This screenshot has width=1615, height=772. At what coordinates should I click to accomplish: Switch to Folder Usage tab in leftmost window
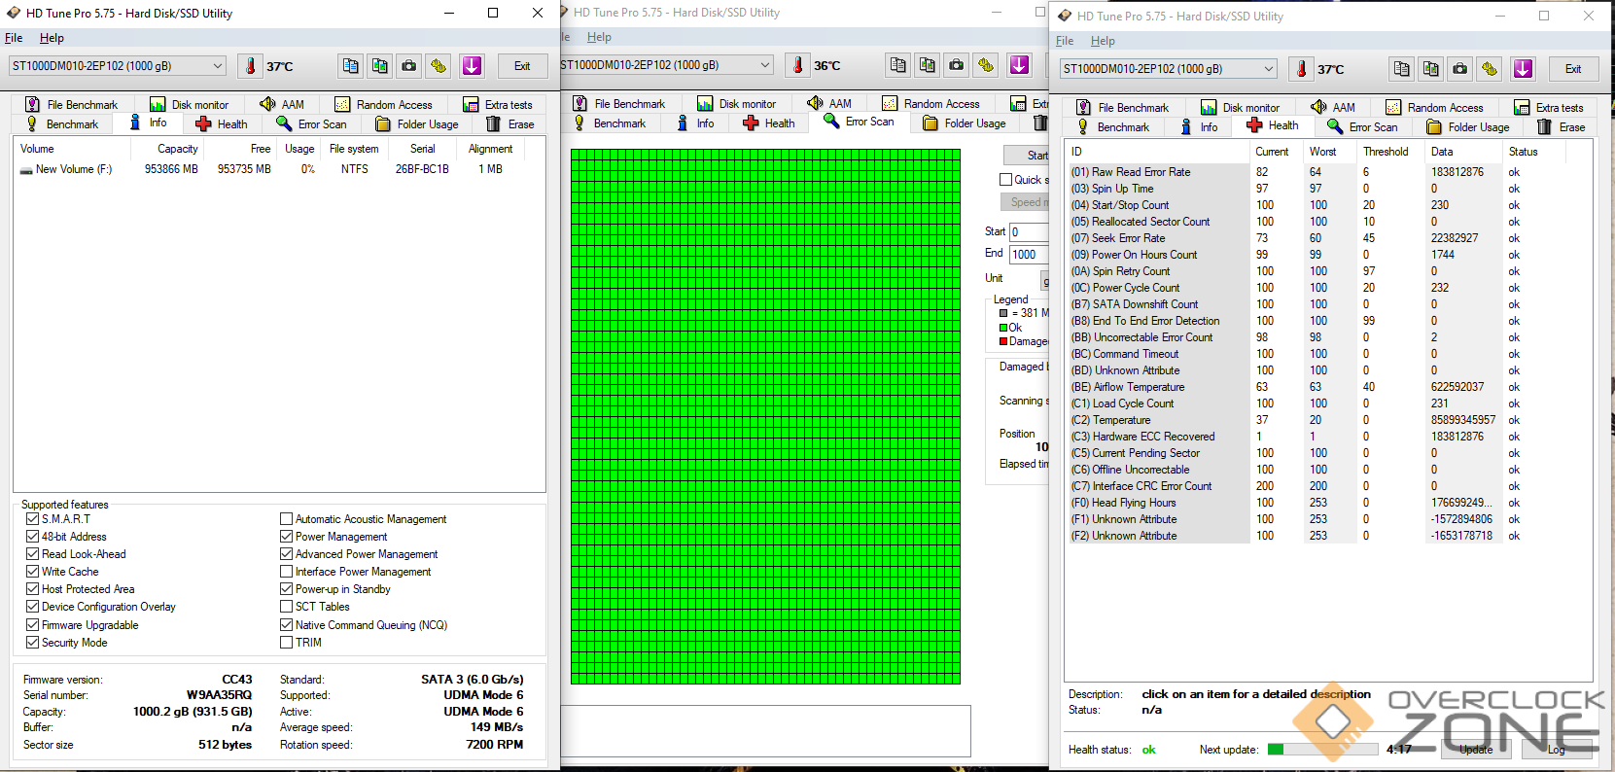pyautogui.click(x=417, y=124)
